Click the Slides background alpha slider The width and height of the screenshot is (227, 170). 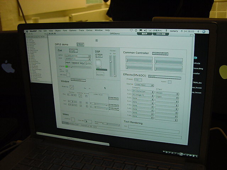(111, 124)
